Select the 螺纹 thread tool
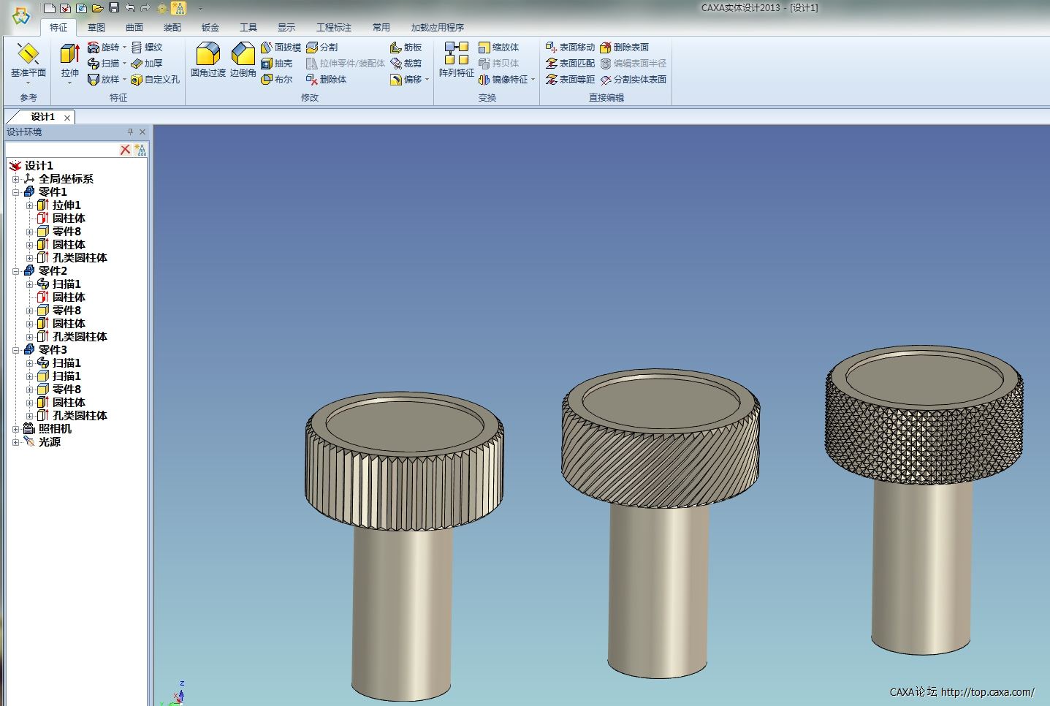This screenshot has height=706, width=1050. coord(147,48)
